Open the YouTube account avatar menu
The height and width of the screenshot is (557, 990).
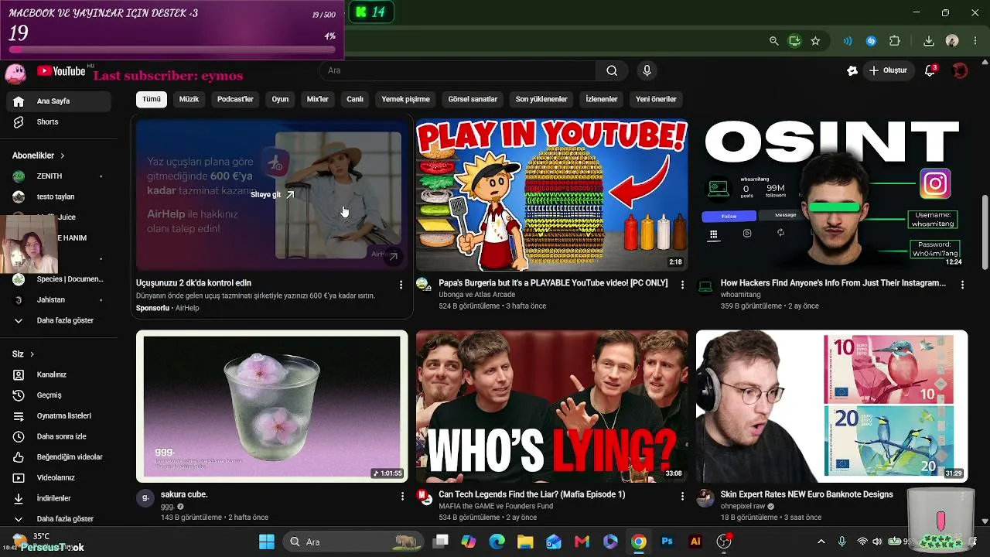pyautogui.click(x=960, y=70)
